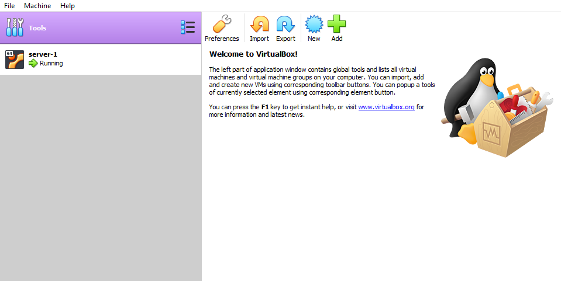Click the New text label

pos(314,39)
